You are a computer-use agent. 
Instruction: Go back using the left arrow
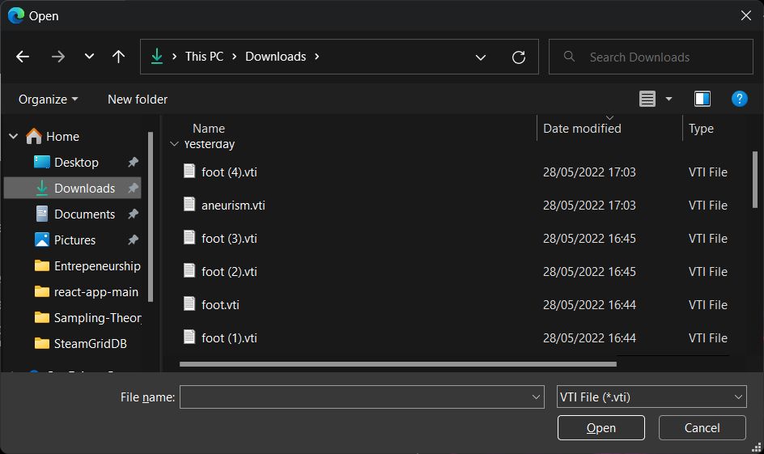coord(23,57)
